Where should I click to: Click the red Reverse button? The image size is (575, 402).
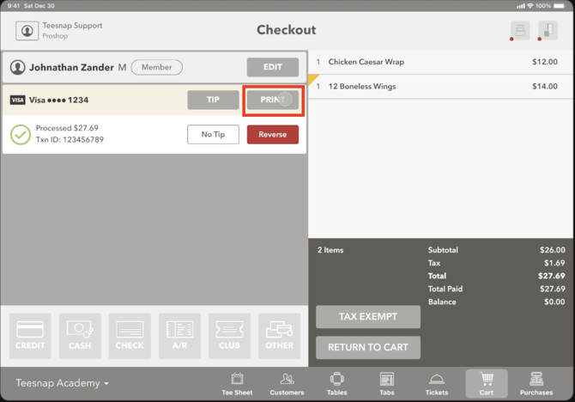pos(272,134)
